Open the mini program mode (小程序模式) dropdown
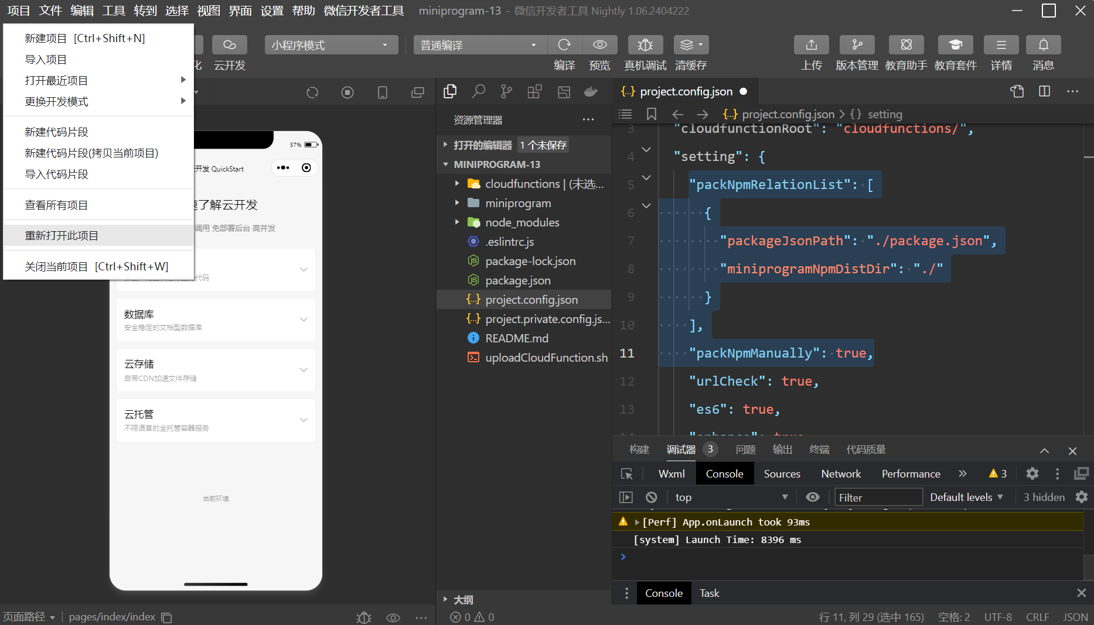The image size is (1094, 625). click(x=331, y=45)
